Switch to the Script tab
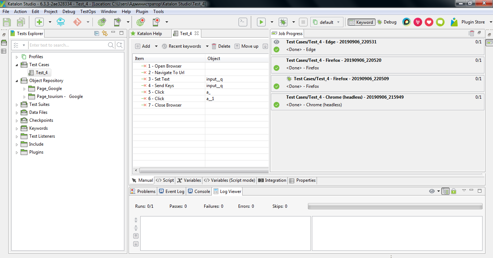493x258 pixels. coord(165,180)
